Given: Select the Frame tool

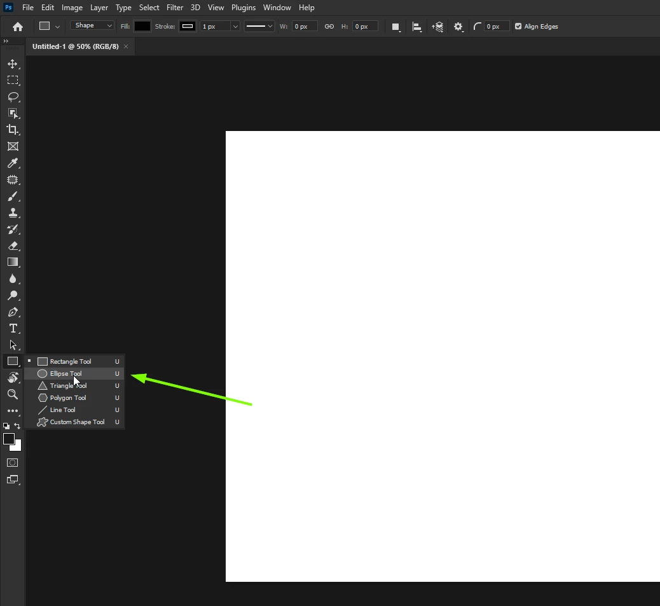Looking at the screenshot, I should pyautogui.click(x=13, y=146).
